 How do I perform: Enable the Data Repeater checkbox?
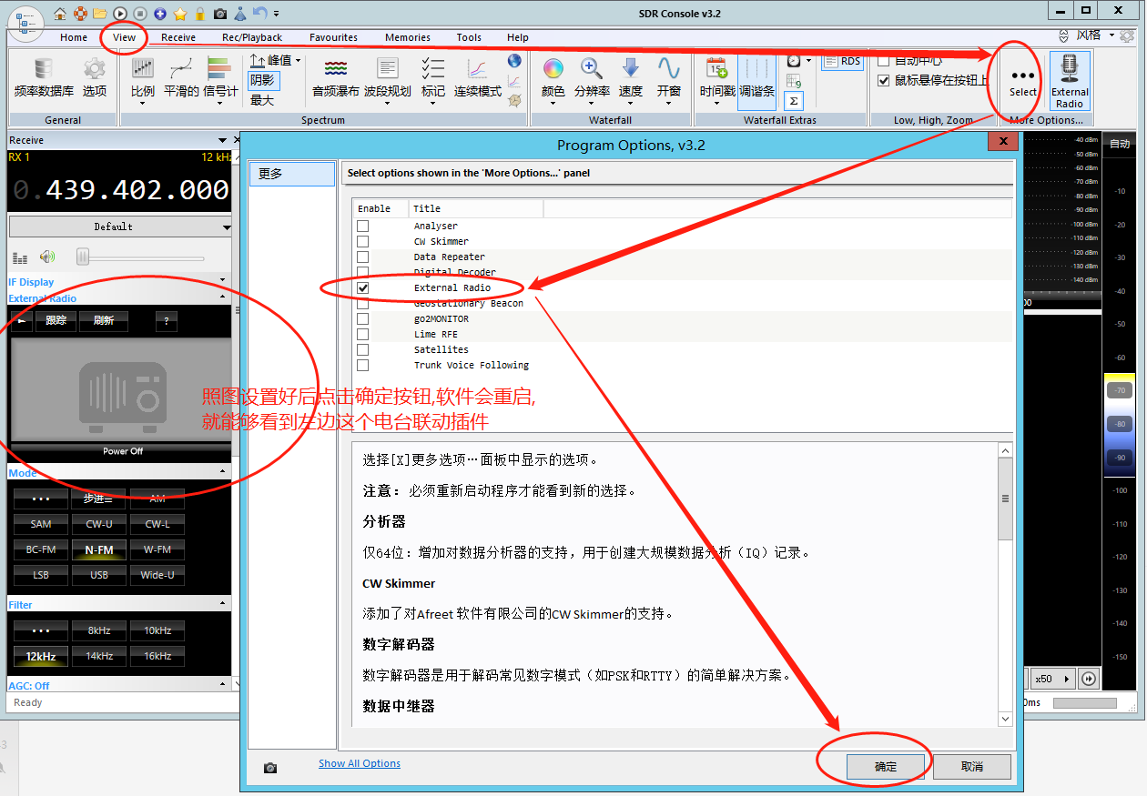coord(363,257)
